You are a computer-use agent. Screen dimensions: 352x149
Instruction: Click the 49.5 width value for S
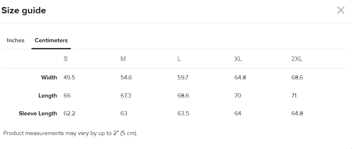point(69,78)
